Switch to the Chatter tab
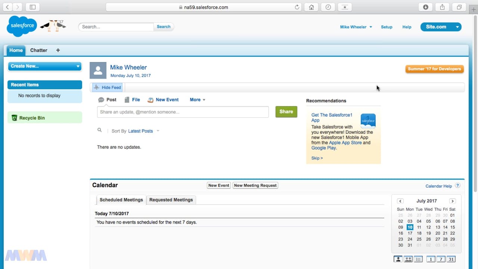 38,50
